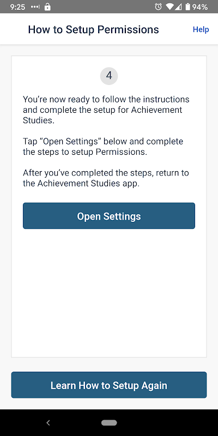218x436 pixels.
Task: Tap the home pill in navigation bar
Action: 109,423
